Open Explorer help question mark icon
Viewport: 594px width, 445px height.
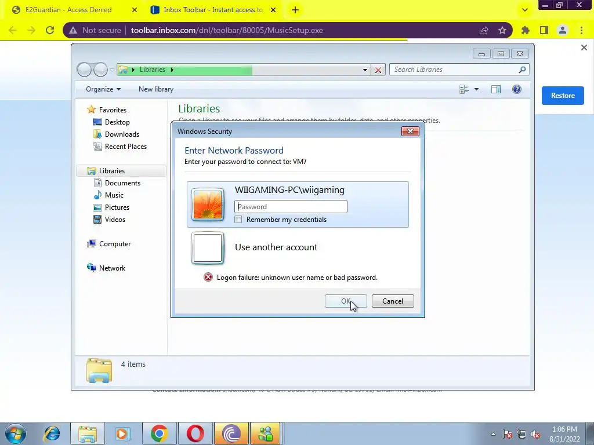pos(517,89)
